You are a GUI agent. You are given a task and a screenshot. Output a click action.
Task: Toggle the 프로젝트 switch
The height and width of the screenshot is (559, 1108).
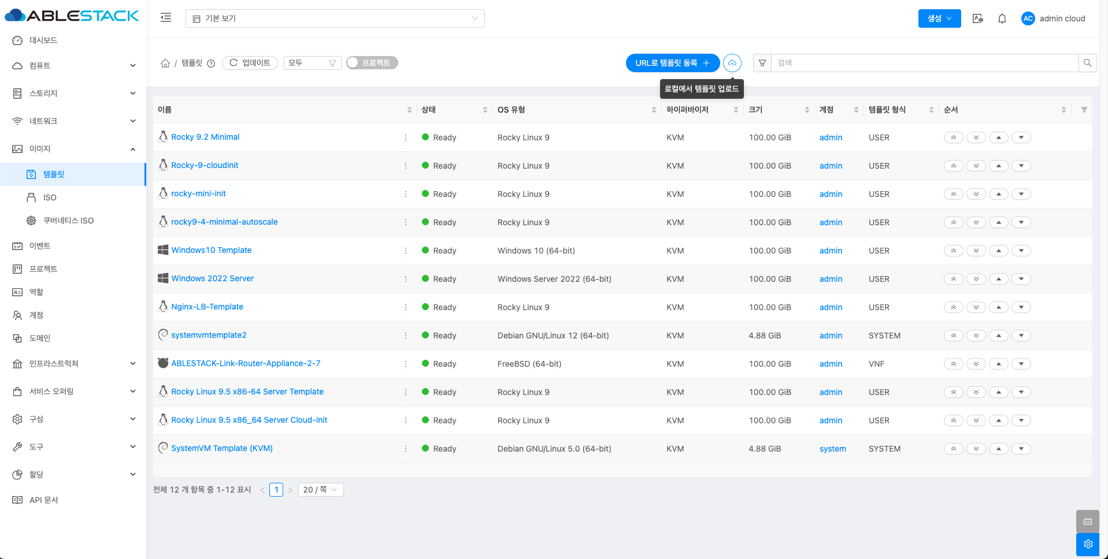[x=372, y=63]
